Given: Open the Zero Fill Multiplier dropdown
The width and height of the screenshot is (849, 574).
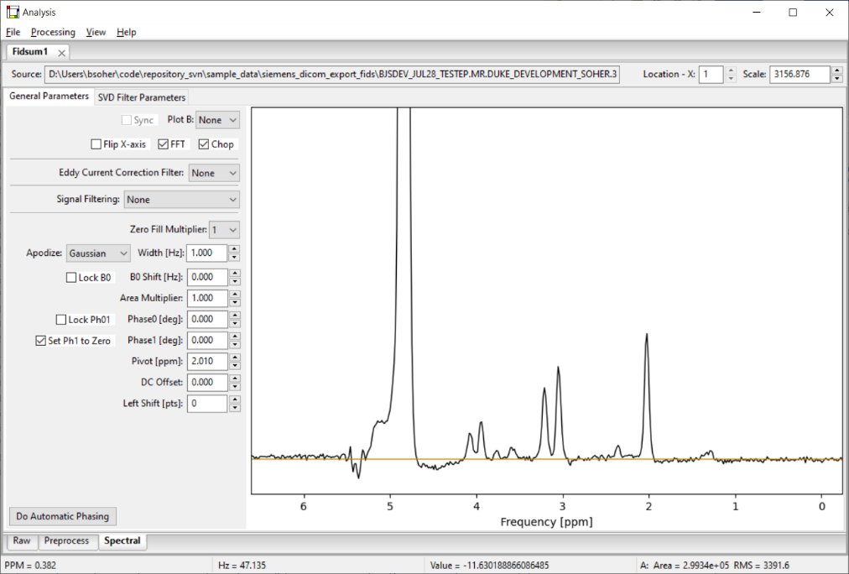Looking at the screenshot, I should tap(225, 230).
